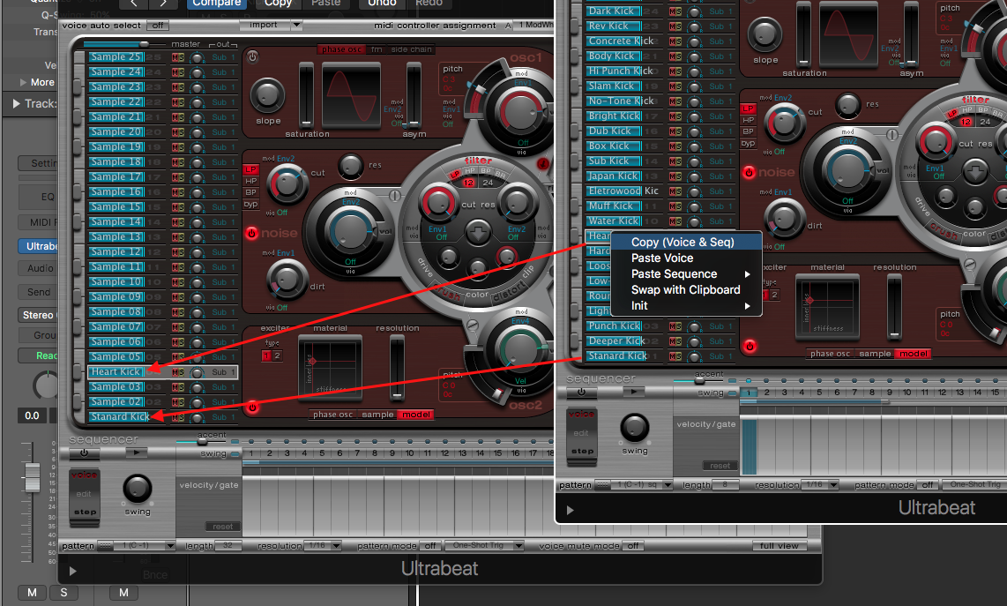
Task: Click filter signal-flow arrow in back Ultrabeat window
Action: tap(477, 232)
